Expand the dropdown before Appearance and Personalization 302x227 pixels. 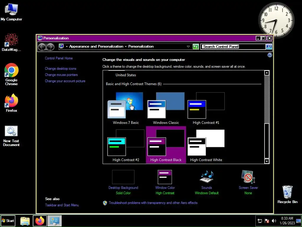(x=67, y=46)
